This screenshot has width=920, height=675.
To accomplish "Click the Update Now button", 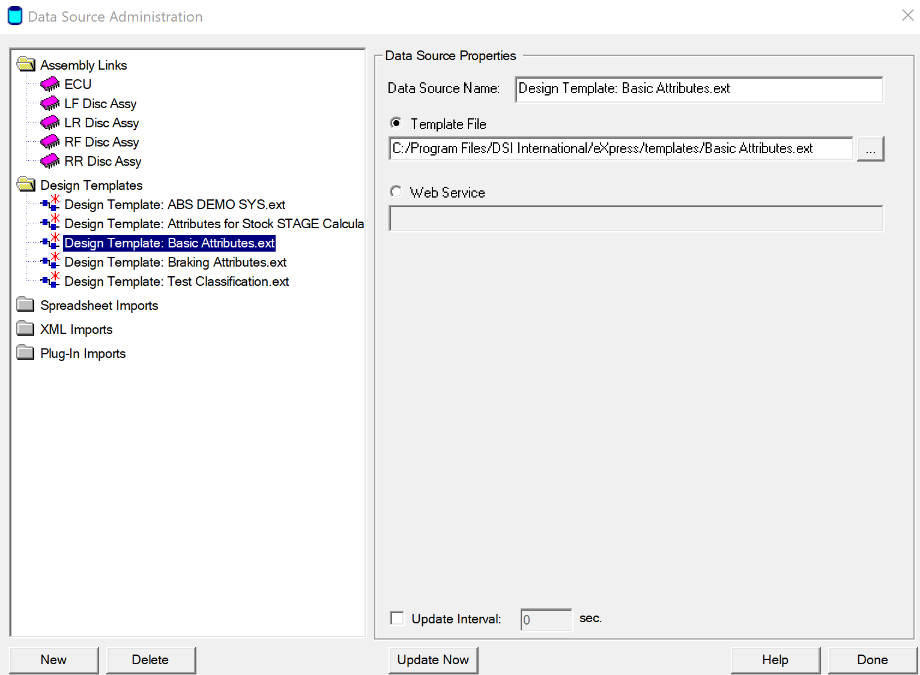I will point(434,660).
